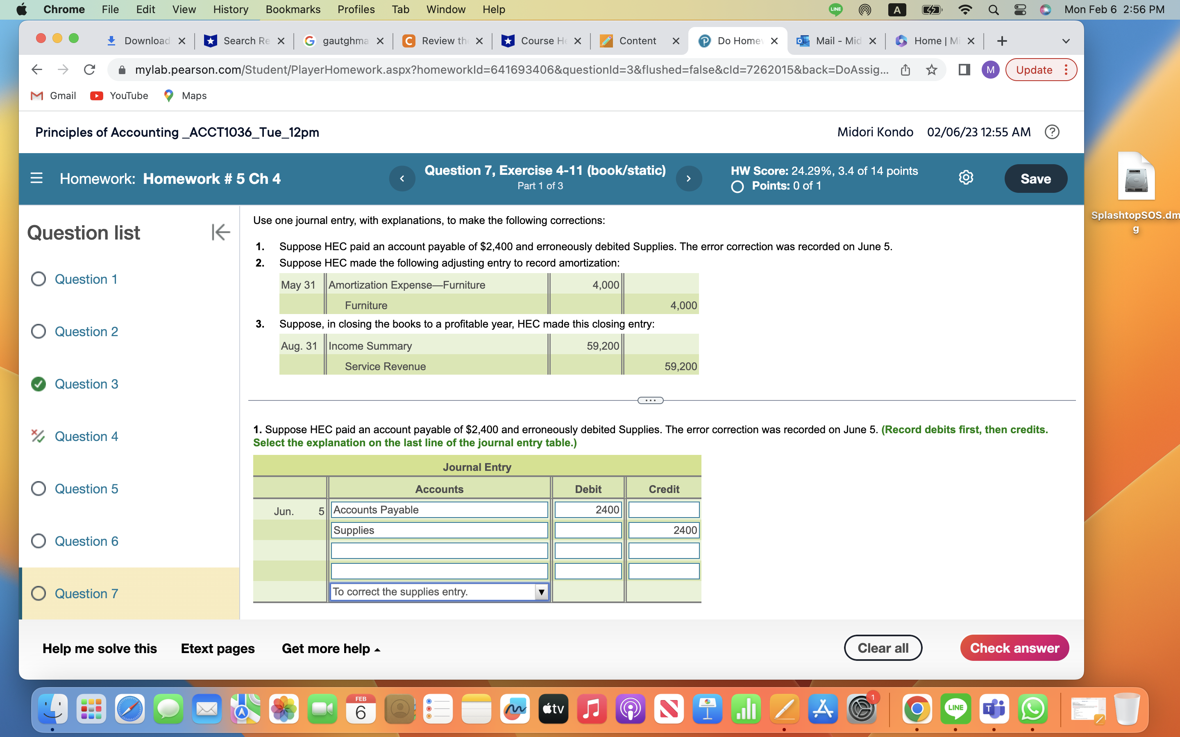Viewport: 1180px width, 737px height.
Task: Click the share icon in the address bar
Action: tap(905, 70)
